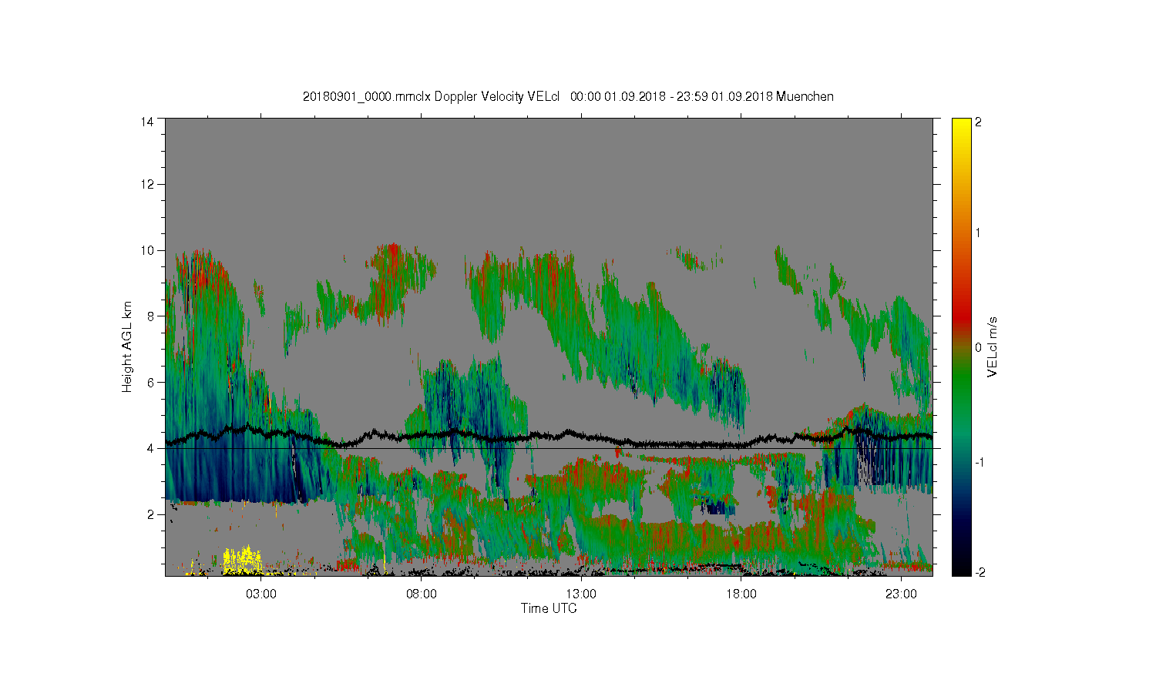Click the 23:00 time tick label
Image resolution: width=1156 pixels, height=693 pixels.
901,594
